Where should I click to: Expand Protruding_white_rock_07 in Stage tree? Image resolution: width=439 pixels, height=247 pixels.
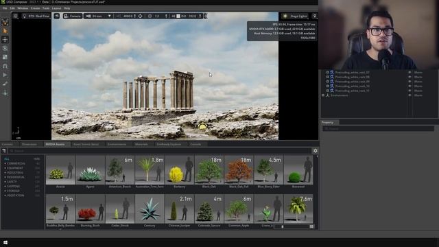pos(327,73)
